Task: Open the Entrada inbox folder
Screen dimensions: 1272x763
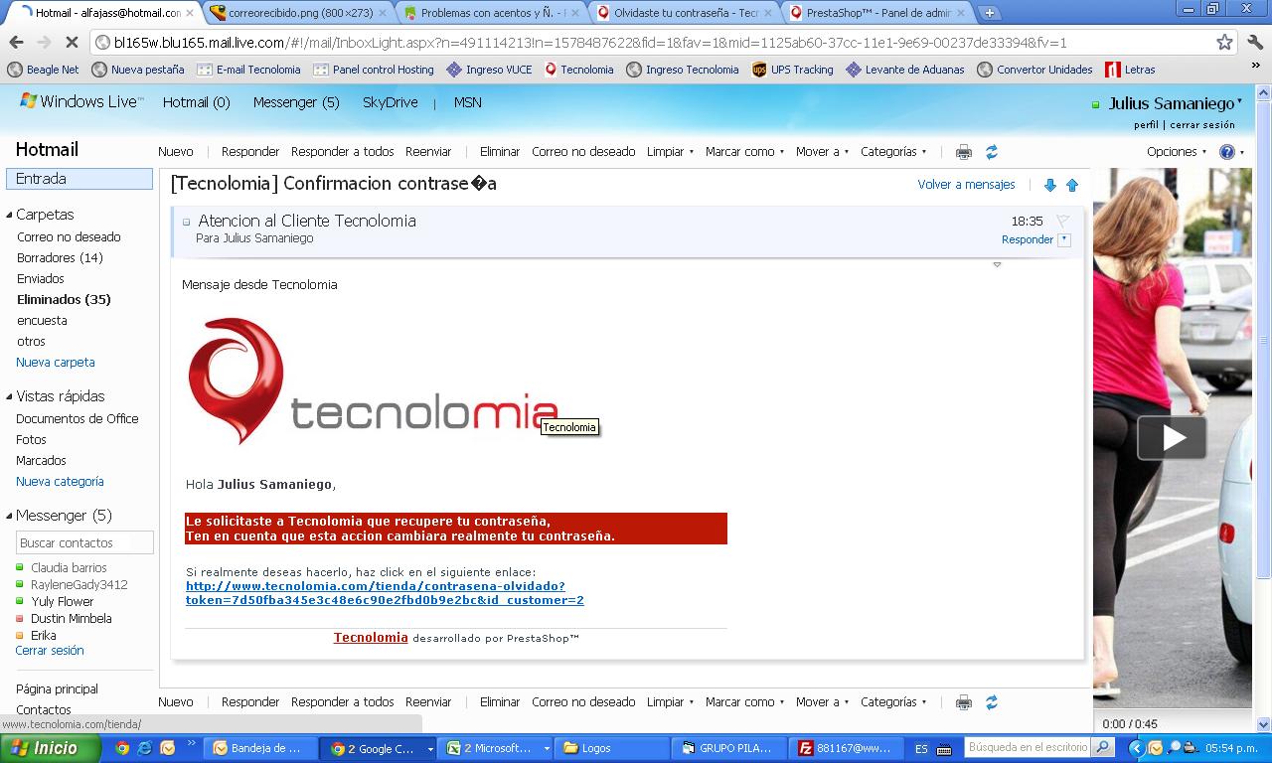Action: pos(79,179)
